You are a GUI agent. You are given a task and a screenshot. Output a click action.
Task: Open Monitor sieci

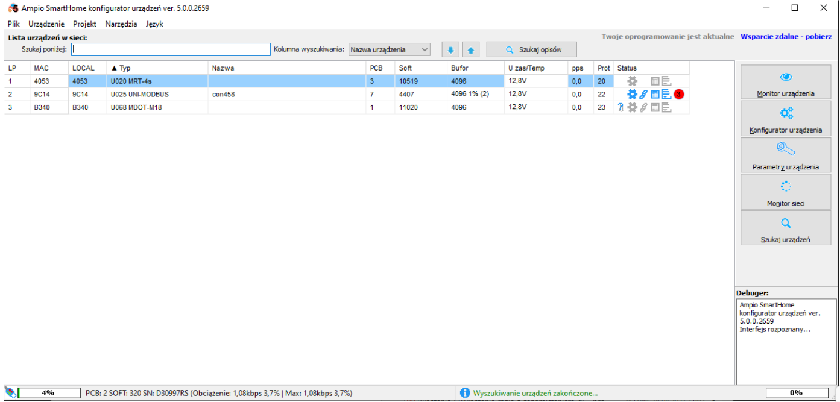pyautogui.click(x=786, y=191)
